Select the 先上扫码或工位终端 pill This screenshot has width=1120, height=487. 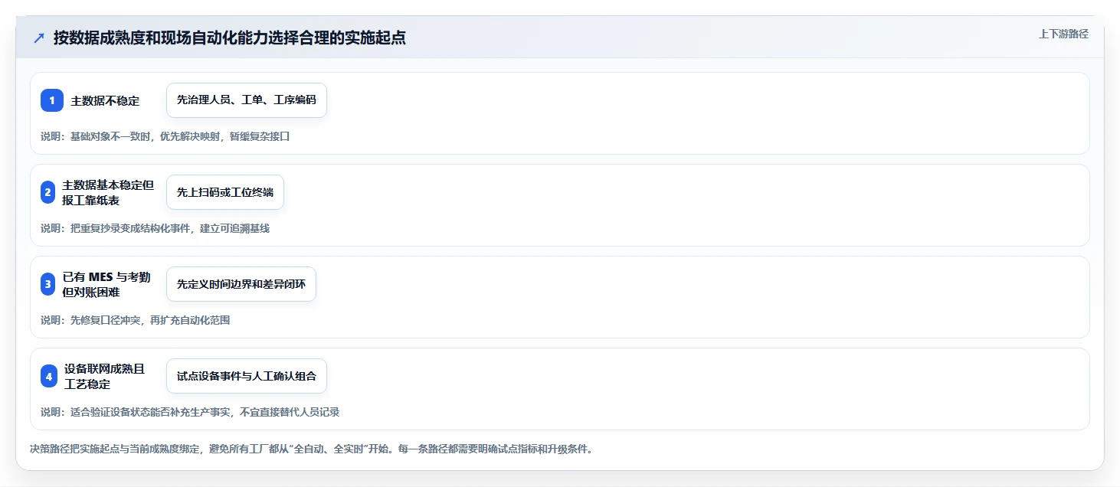coord(225,192)
